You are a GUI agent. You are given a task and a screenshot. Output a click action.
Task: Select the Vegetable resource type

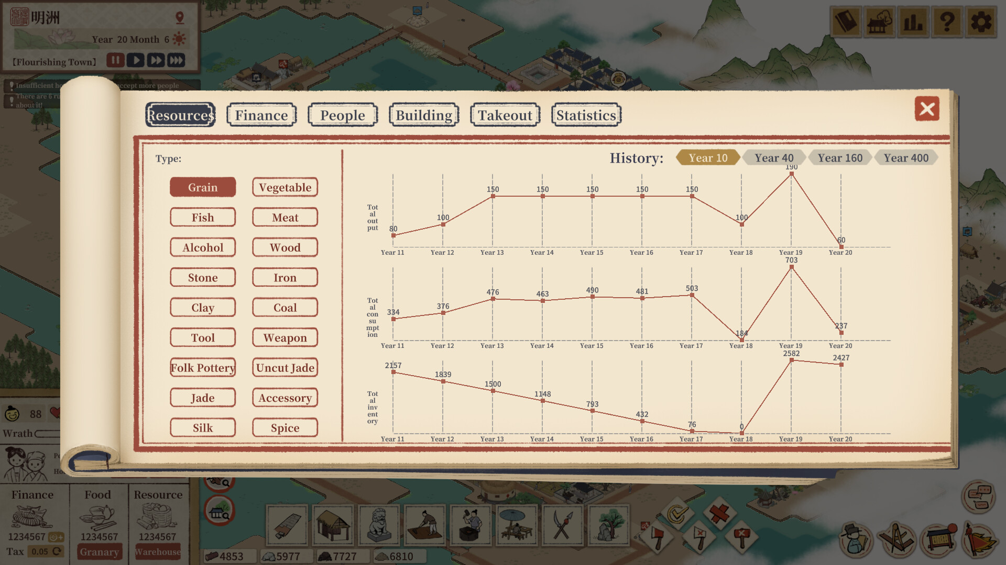point(285,186)
